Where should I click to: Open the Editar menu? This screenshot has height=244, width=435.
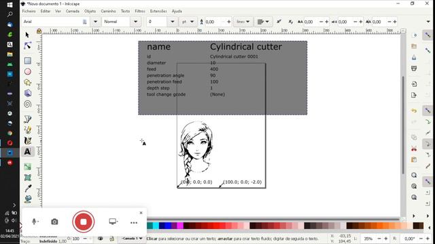tap(46, 12)
